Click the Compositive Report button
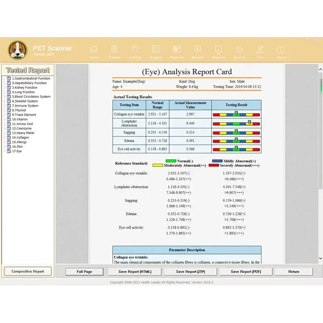 click(x=27, y=271)
